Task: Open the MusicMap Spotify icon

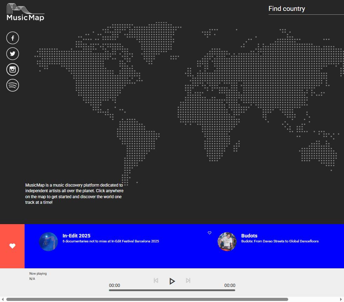Action: [13, 85]
